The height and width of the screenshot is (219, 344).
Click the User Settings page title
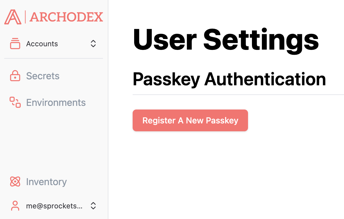pyautogui.click(x=226, y=39)
